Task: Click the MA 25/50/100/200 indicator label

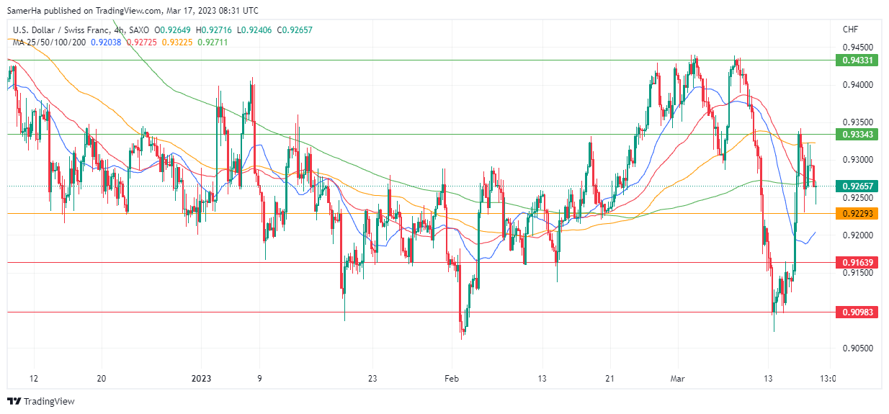Action: pos(49,42)
